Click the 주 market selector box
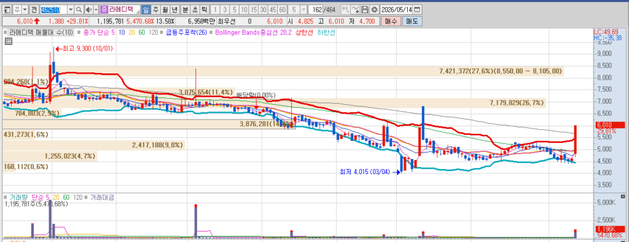The image size is (629, 242). click(x=17, y=10)
